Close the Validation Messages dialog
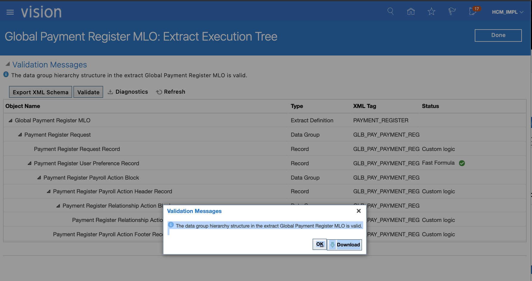 coord(359,211)
